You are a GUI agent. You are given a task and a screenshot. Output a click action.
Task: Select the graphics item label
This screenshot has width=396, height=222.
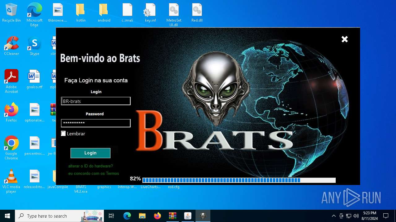tap(104, 187)
